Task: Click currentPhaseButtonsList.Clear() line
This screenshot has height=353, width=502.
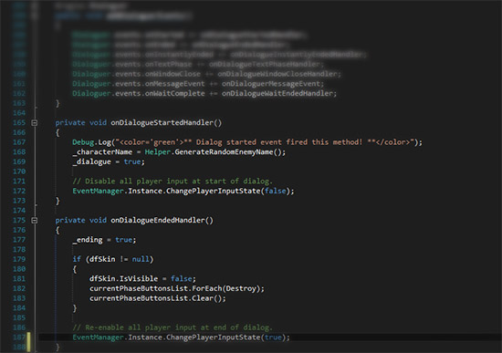Action: pos(158,298)
